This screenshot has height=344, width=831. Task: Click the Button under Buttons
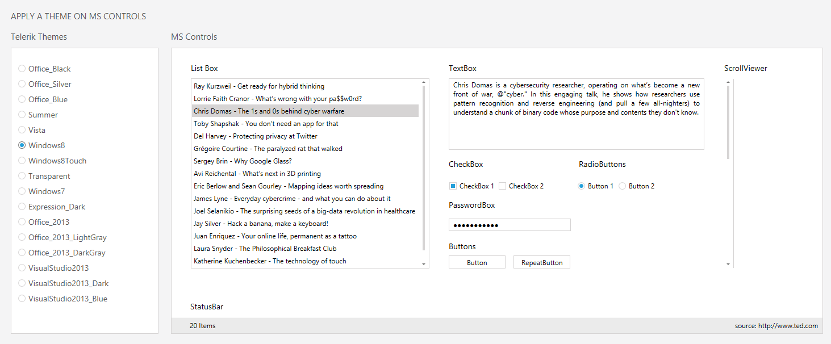pos(477,262)
